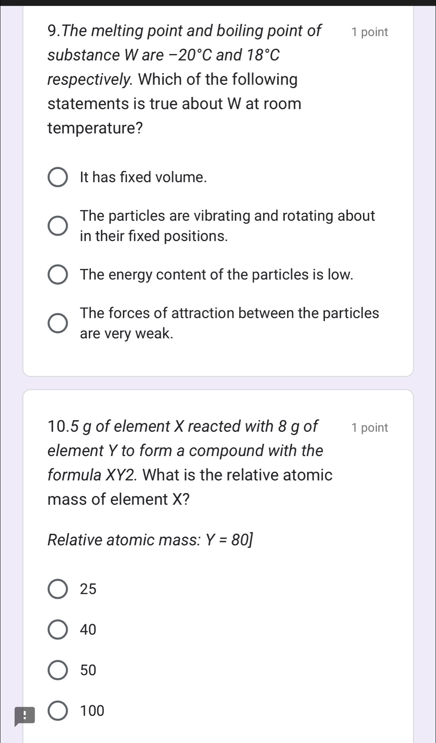Choose the radio button for vibrating and rotating particles

coord(58,226)
